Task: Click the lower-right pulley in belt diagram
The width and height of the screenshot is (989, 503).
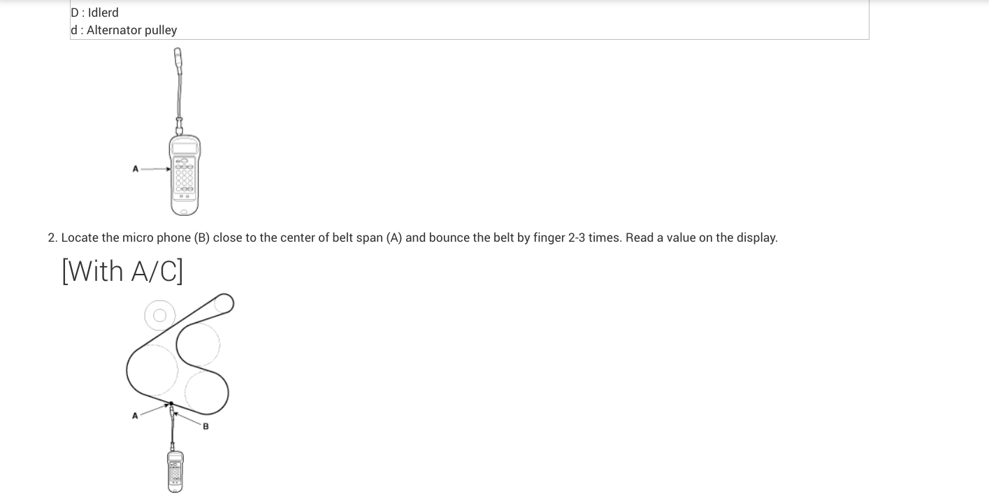Action: point(206,391)
